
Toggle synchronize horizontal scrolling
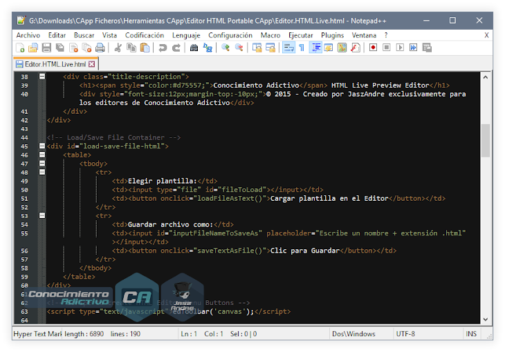(x=270, y=48)
